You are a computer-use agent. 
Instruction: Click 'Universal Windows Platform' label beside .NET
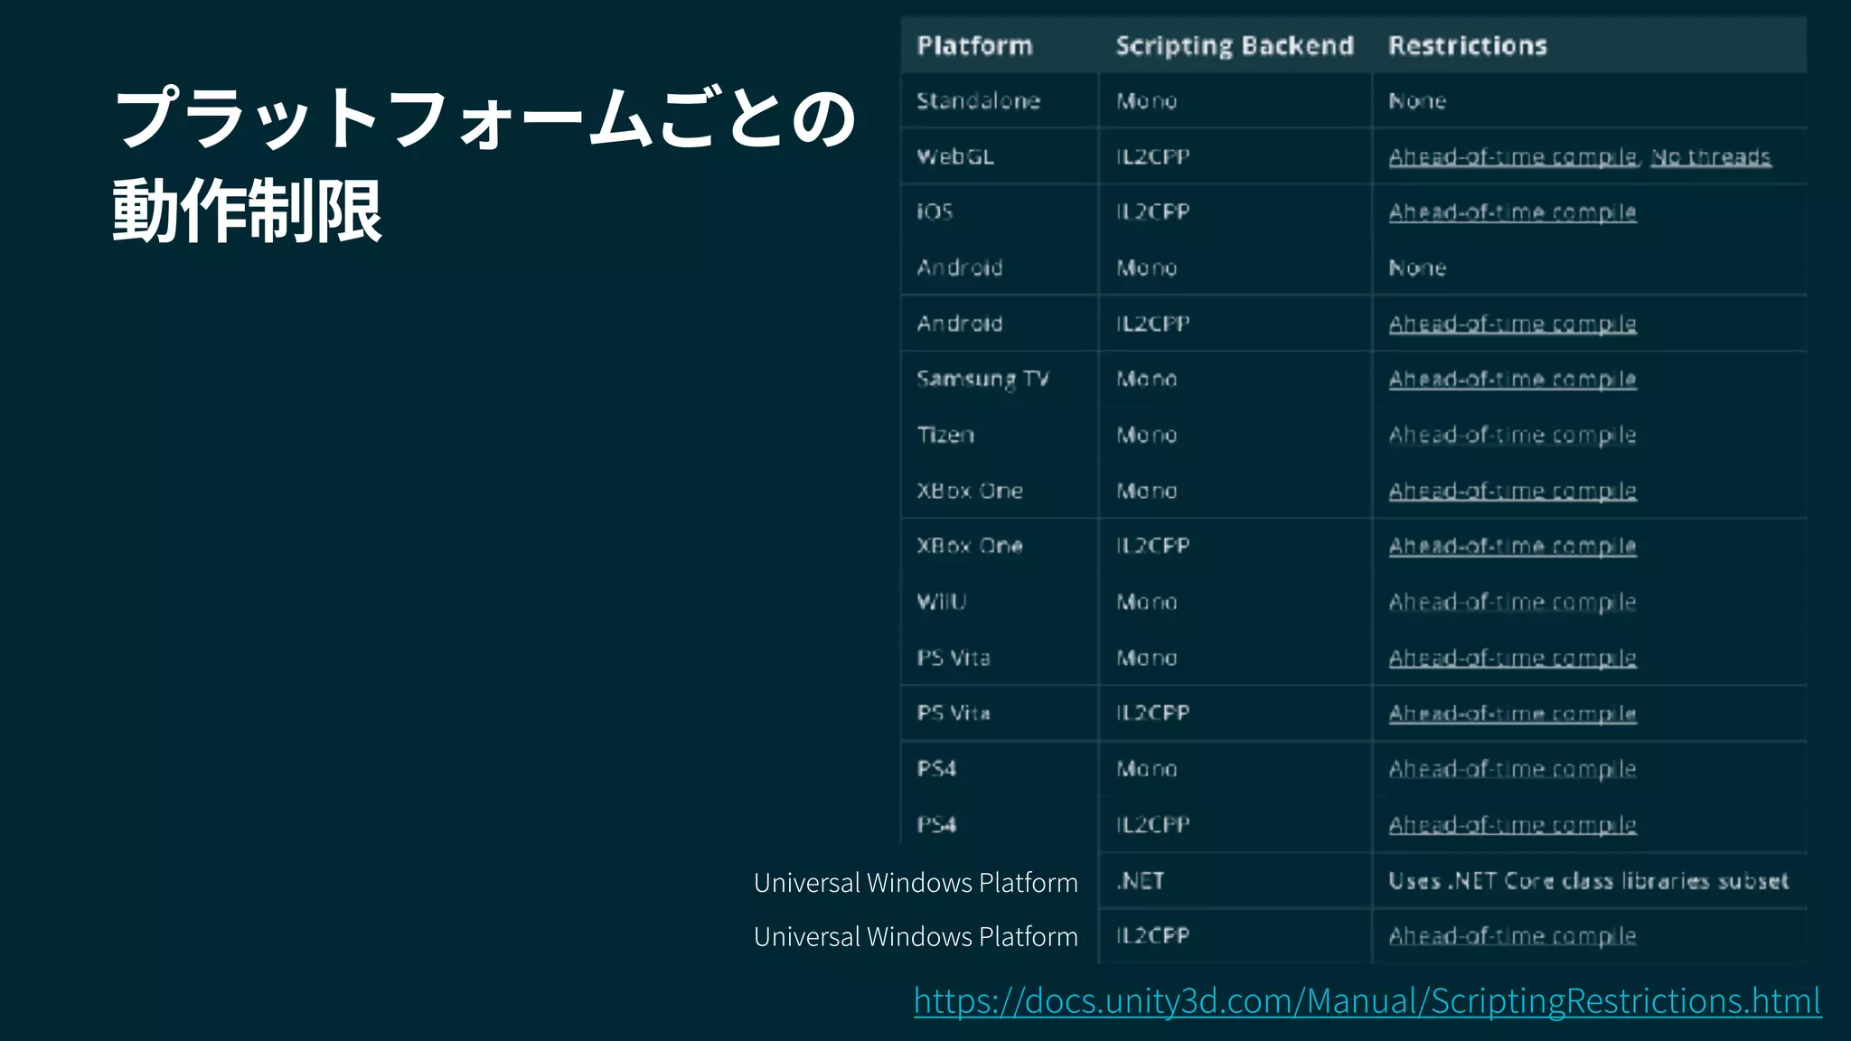pos(916,883)
